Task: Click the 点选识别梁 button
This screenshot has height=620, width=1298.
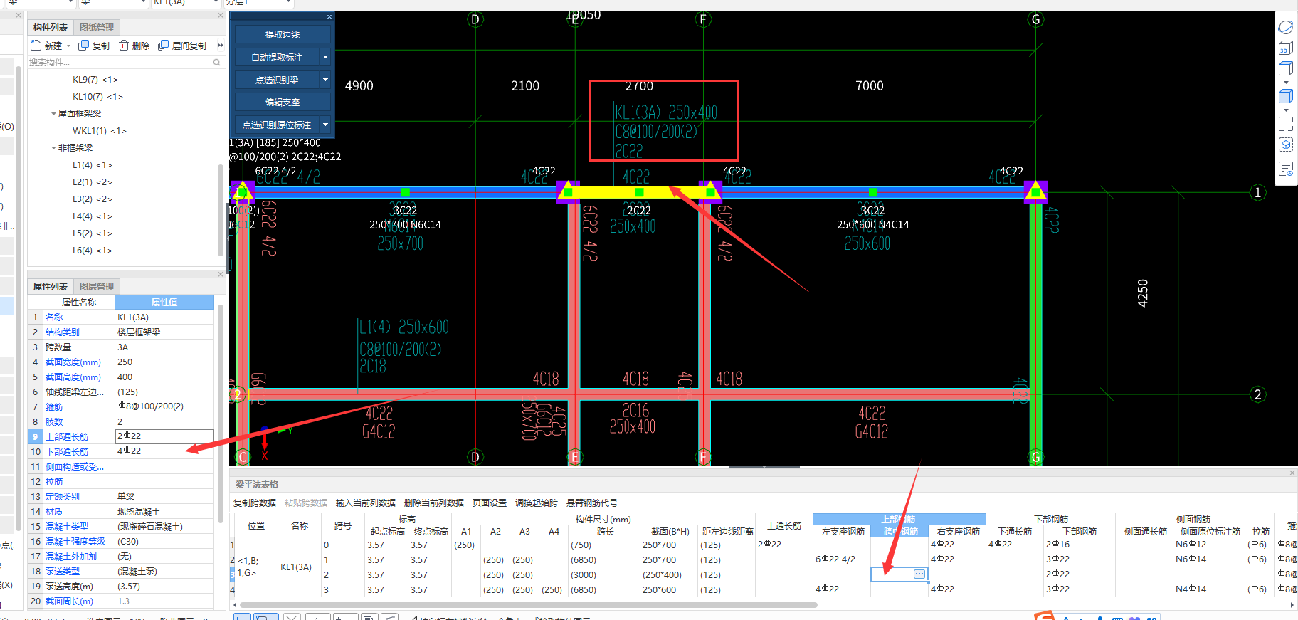Action: (x=277, y=80)
